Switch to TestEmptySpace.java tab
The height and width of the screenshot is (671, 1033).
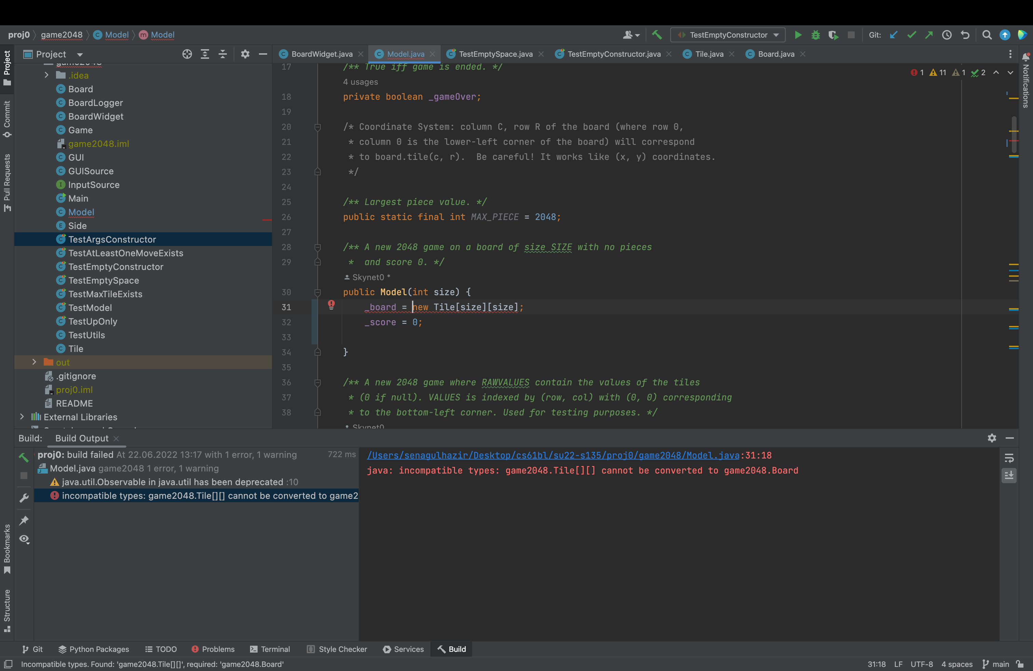coord(495,54)
